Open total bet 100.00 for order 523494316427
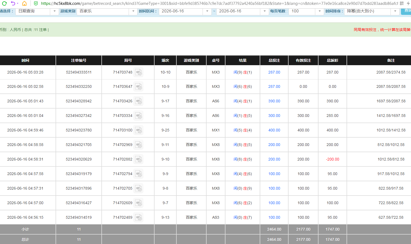 coord(274,203)
